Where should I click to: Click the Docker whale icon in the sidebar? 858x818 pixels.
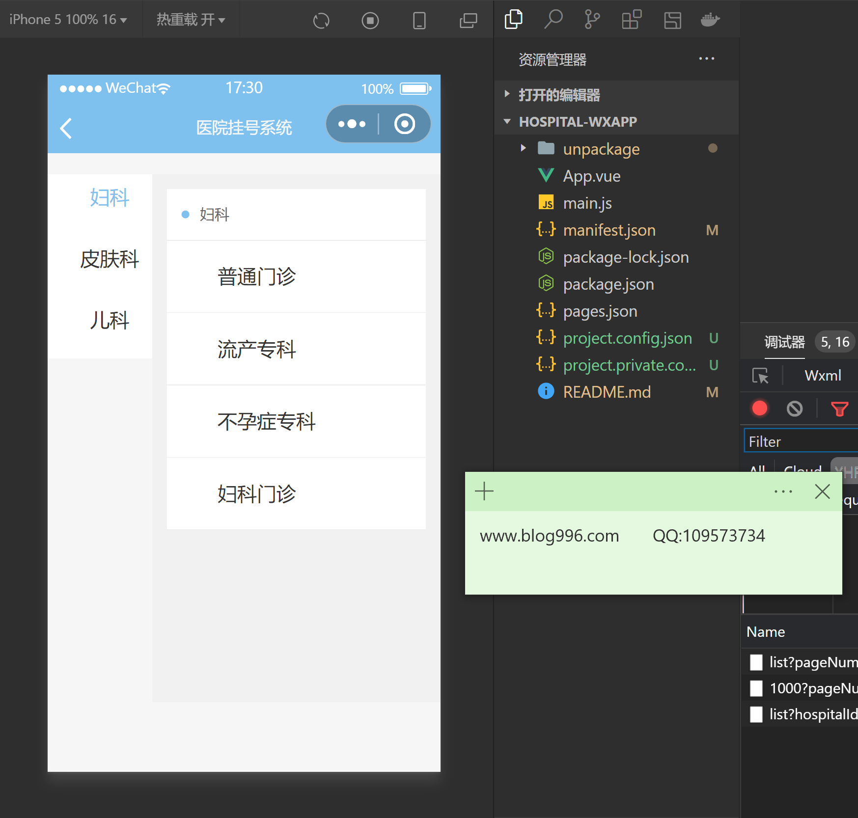pyautogui.click(x=710, y=20)
